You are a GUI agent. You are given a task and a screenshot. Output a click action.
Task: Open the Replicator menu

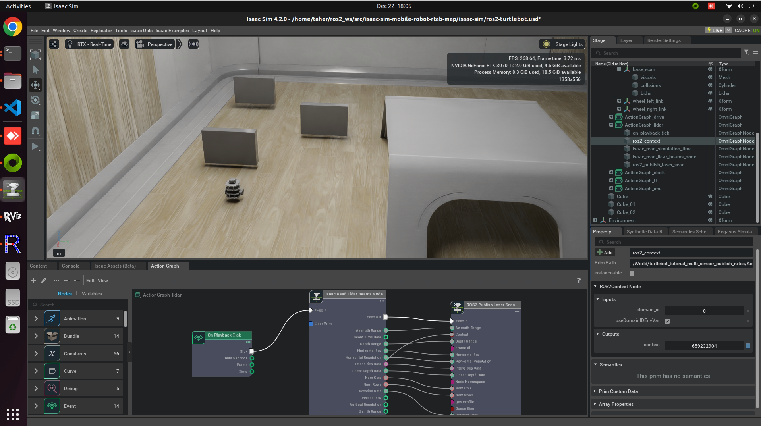point(101,31)
